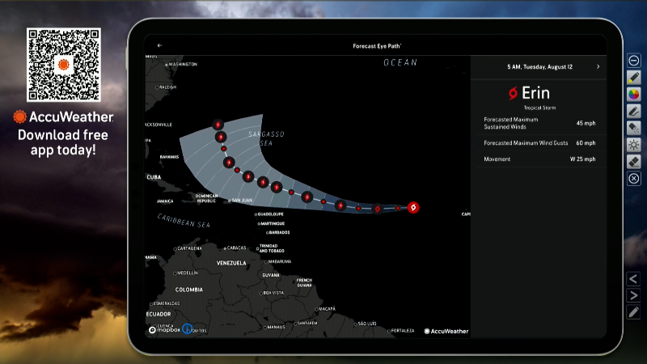This screenshot has height=364, width=647.
Task: Choose the spray eraser tool
Action: point(634,128)
